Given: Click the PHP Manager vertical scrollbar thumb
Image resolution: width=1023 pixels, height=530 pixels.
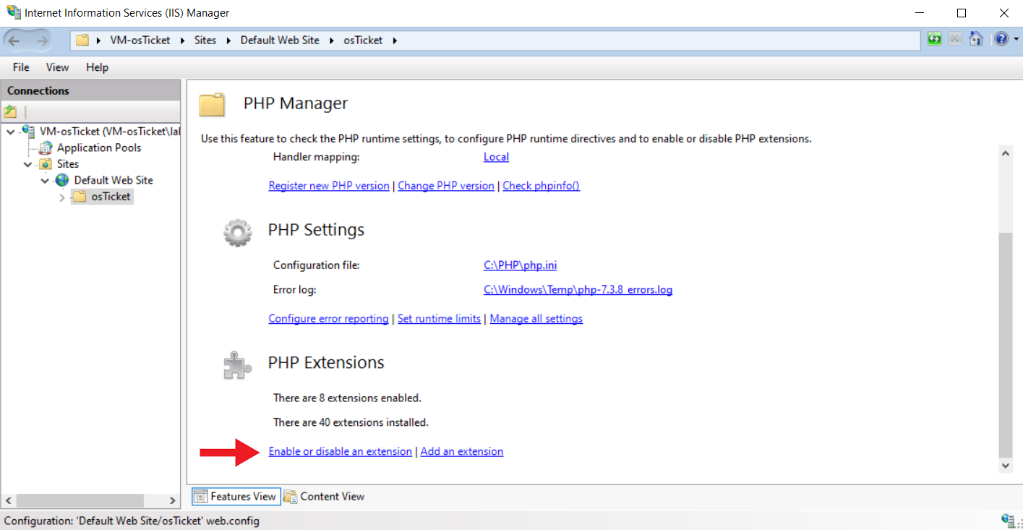Looking at the screenshot, I should (1005, 343).
